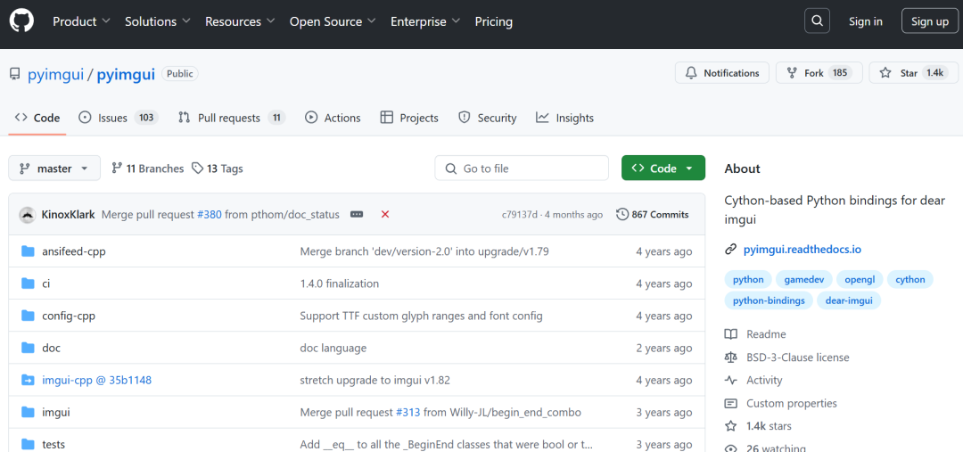Click the Go to file search field
This screenshot has width=963, height=452.
click(x=522, y=168)
